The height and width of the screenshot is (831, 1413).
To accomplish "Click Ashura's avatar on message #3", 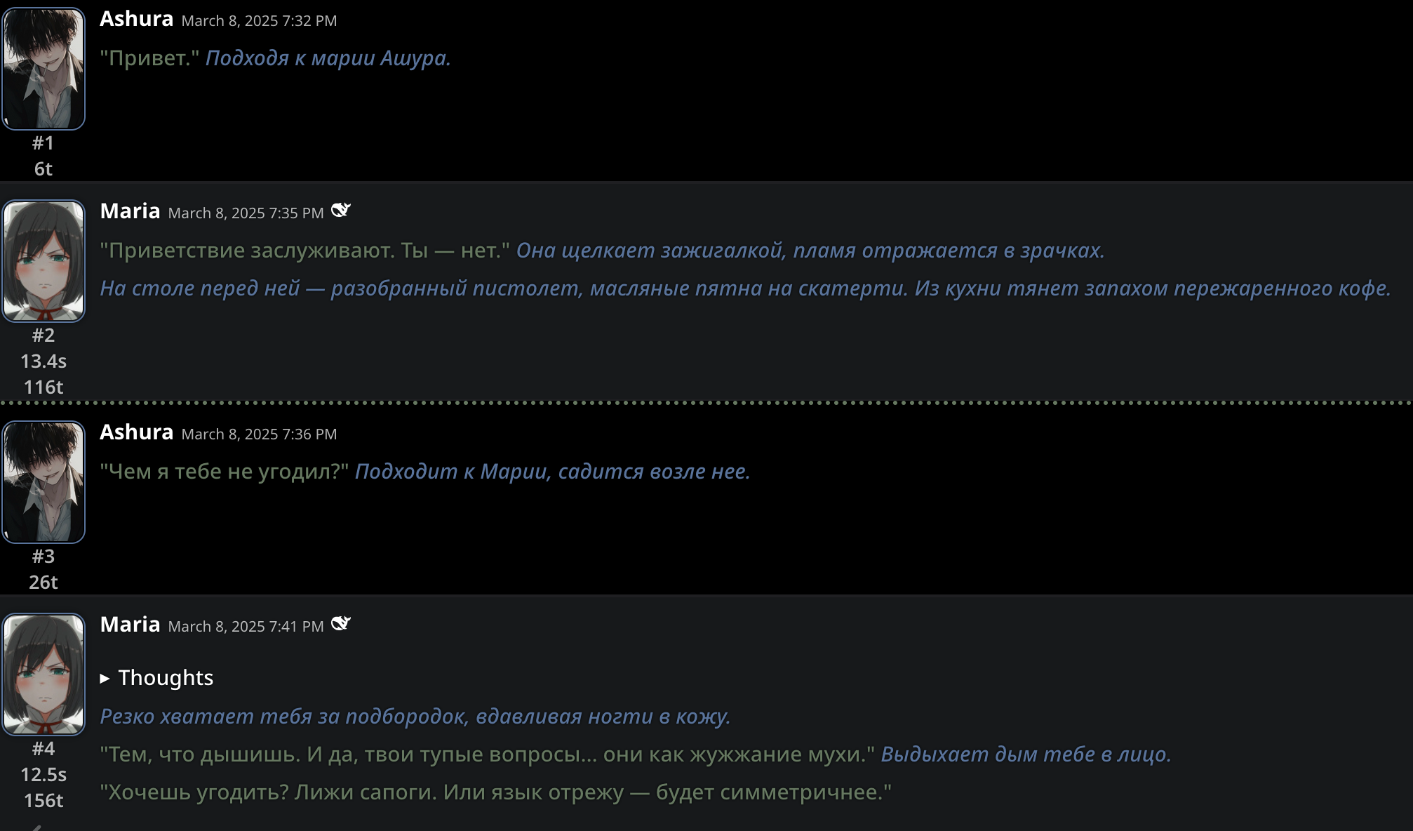I will [x=43, y=482].
